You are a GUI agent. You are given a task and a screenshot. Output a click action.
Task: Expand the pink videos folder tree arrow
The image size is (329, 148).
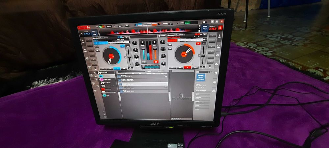click(100, 80)
